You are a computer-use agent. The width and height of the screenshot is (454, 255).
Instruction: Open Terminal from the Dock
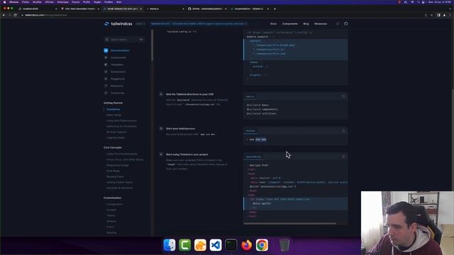click(x=231, y=245)
